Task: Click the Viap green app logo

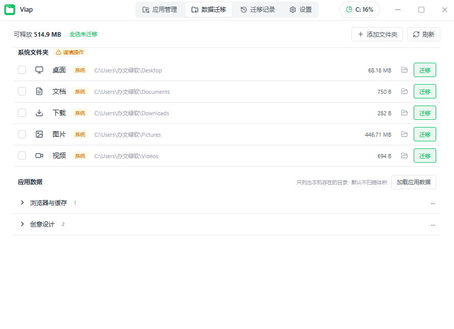Action: (10, 10)
